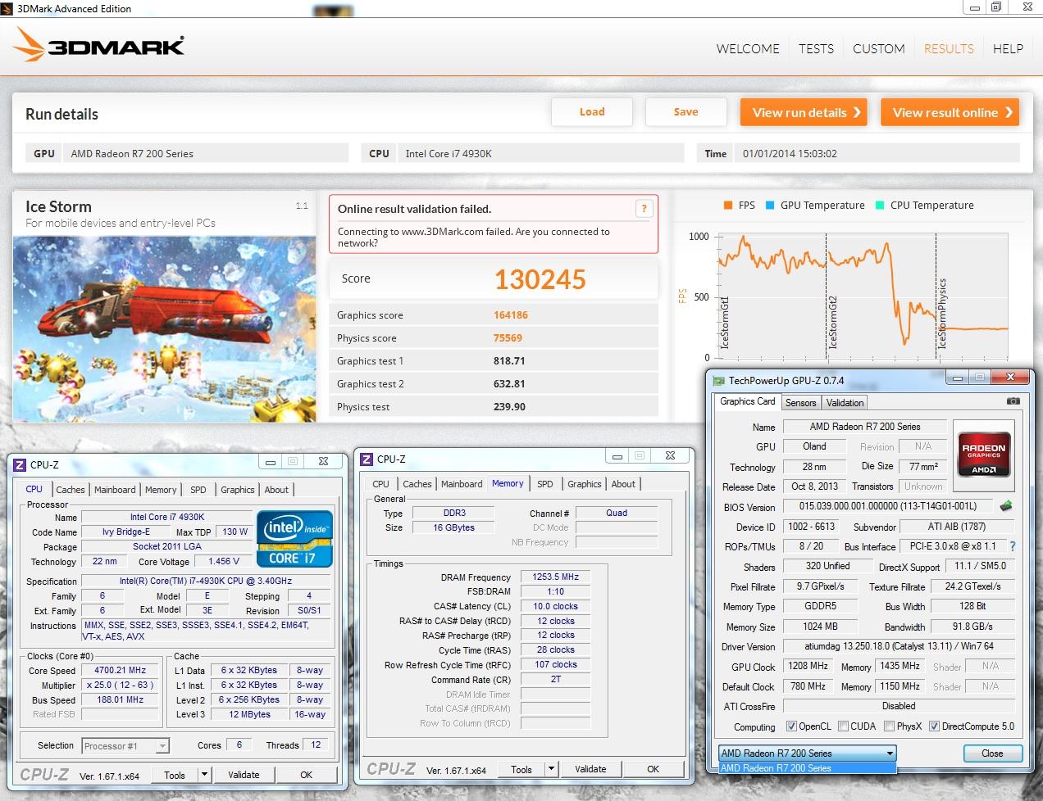
Task: Open the WELCOME section in 3DMark
Action: [748, 49]
